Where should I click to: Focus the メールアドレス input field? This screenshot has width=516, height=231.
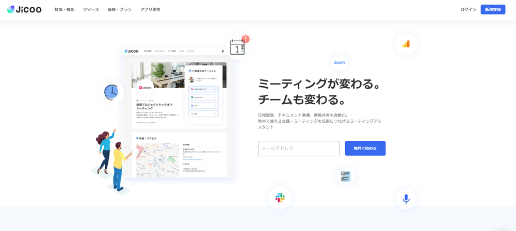[299, 148]
